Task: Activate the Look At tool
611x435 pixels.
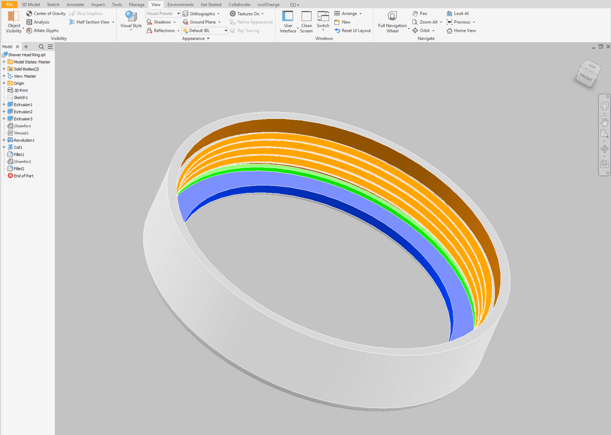Action: pyautogui.click(x=458, y=13)
